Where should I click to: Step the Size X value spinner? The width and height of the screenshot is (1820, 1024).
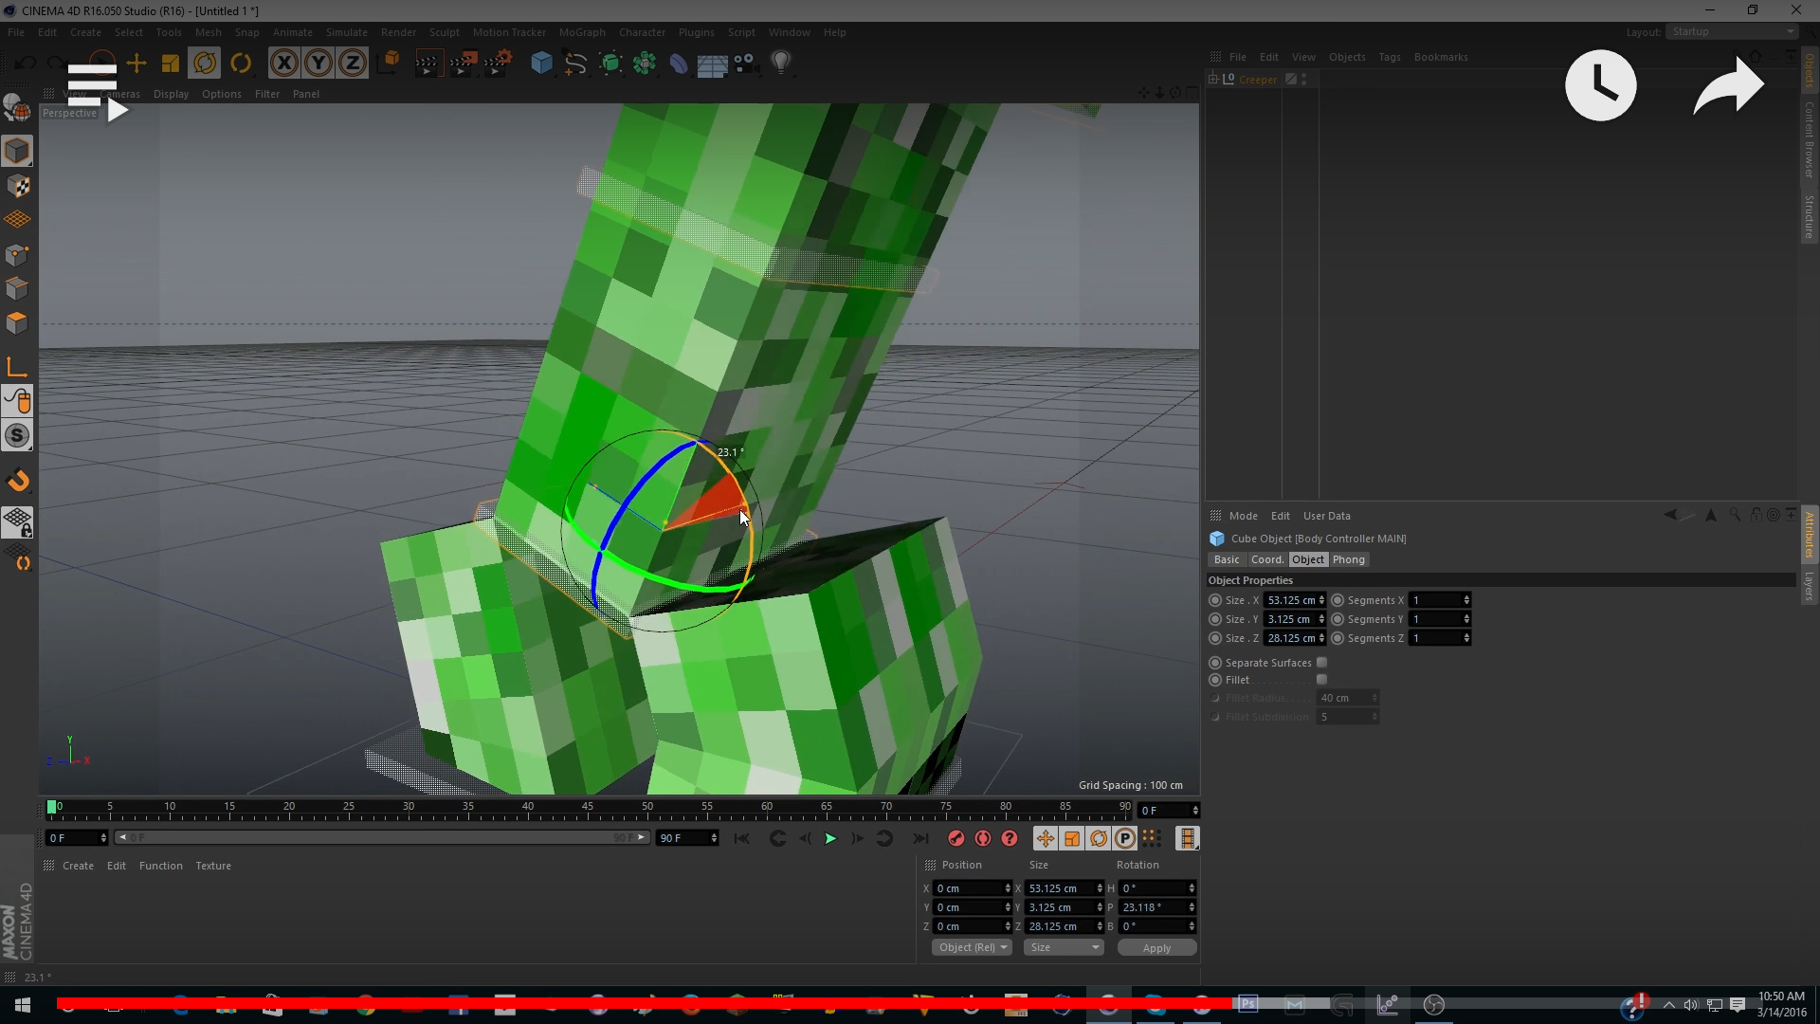[1321, 600]
